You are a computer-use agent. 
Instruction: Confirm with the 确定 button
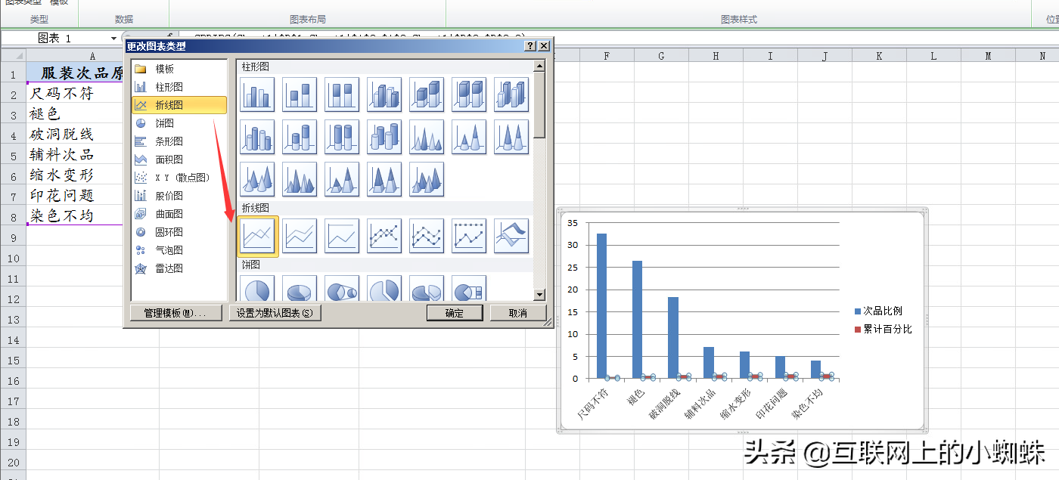coord(455,313)
